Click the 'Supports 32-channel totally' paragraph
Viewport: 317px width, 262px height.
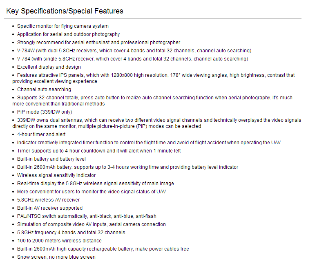[152, 101]
